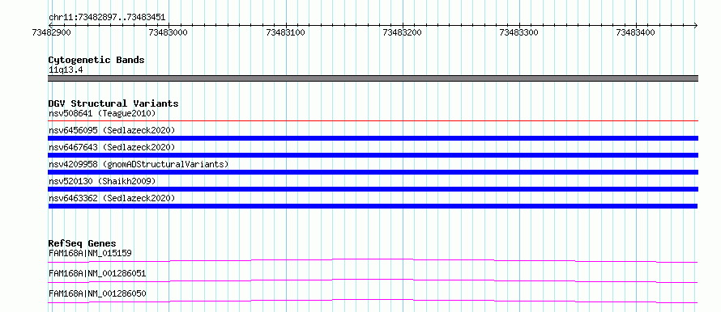Select FAM168A|NM_001286051 transcript label
The image size is (721, 312).
(x=97, y=273)
